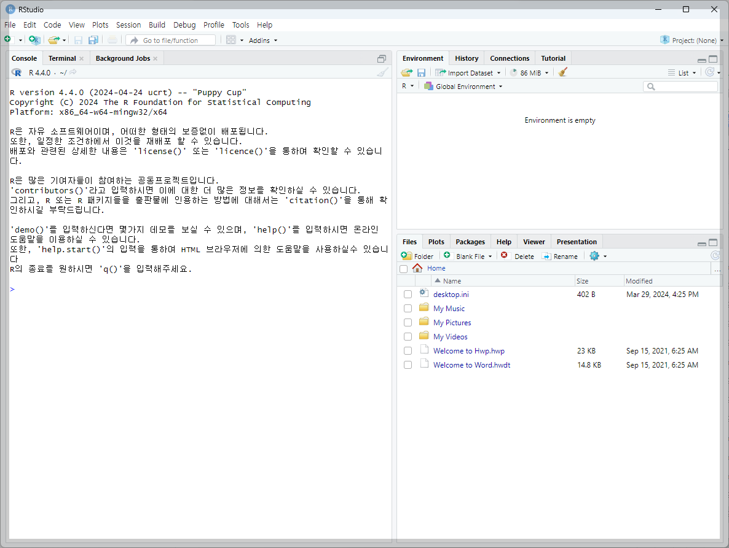Click the memory usage pie icon

[514, 72]
